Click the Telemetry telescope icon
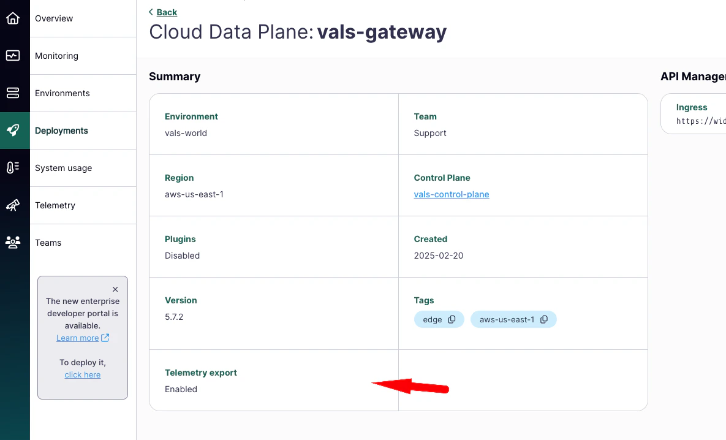The width and height of the screenshot is (726, 440). pyautogui.click(x=14, y=205)
